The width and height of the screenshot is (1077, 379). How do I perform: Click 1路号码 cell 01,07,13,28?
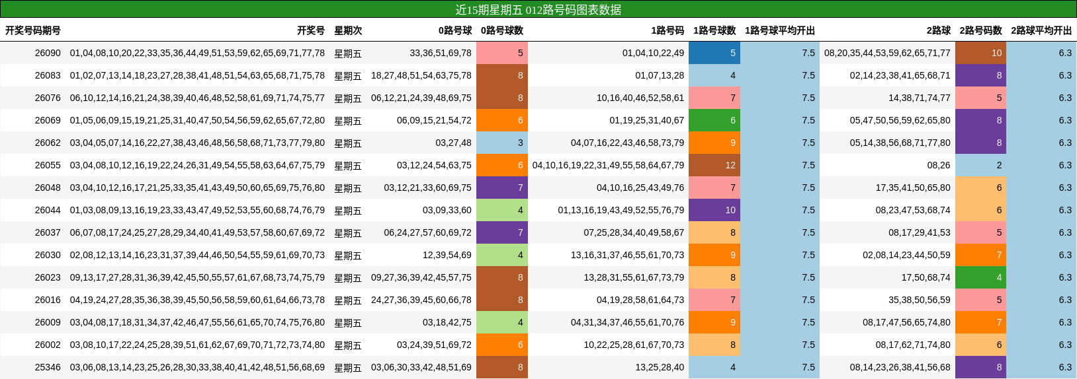coord(660,75)
